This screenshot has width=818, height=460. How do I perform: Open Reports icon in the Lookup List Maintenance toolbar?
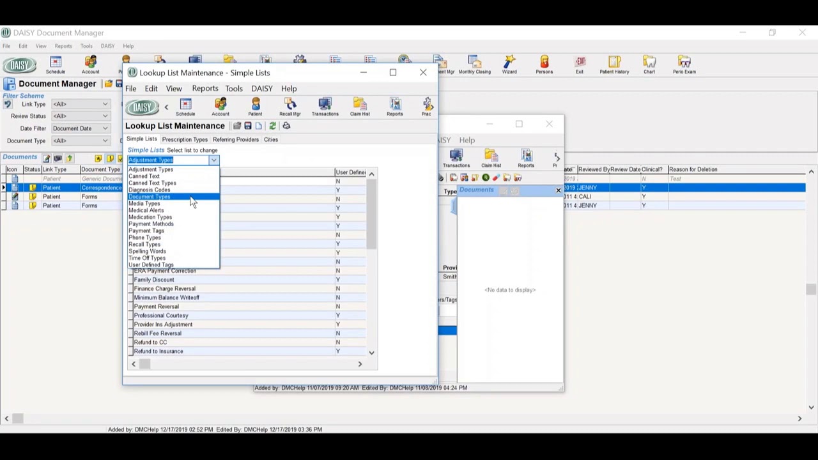pos(394,107)
